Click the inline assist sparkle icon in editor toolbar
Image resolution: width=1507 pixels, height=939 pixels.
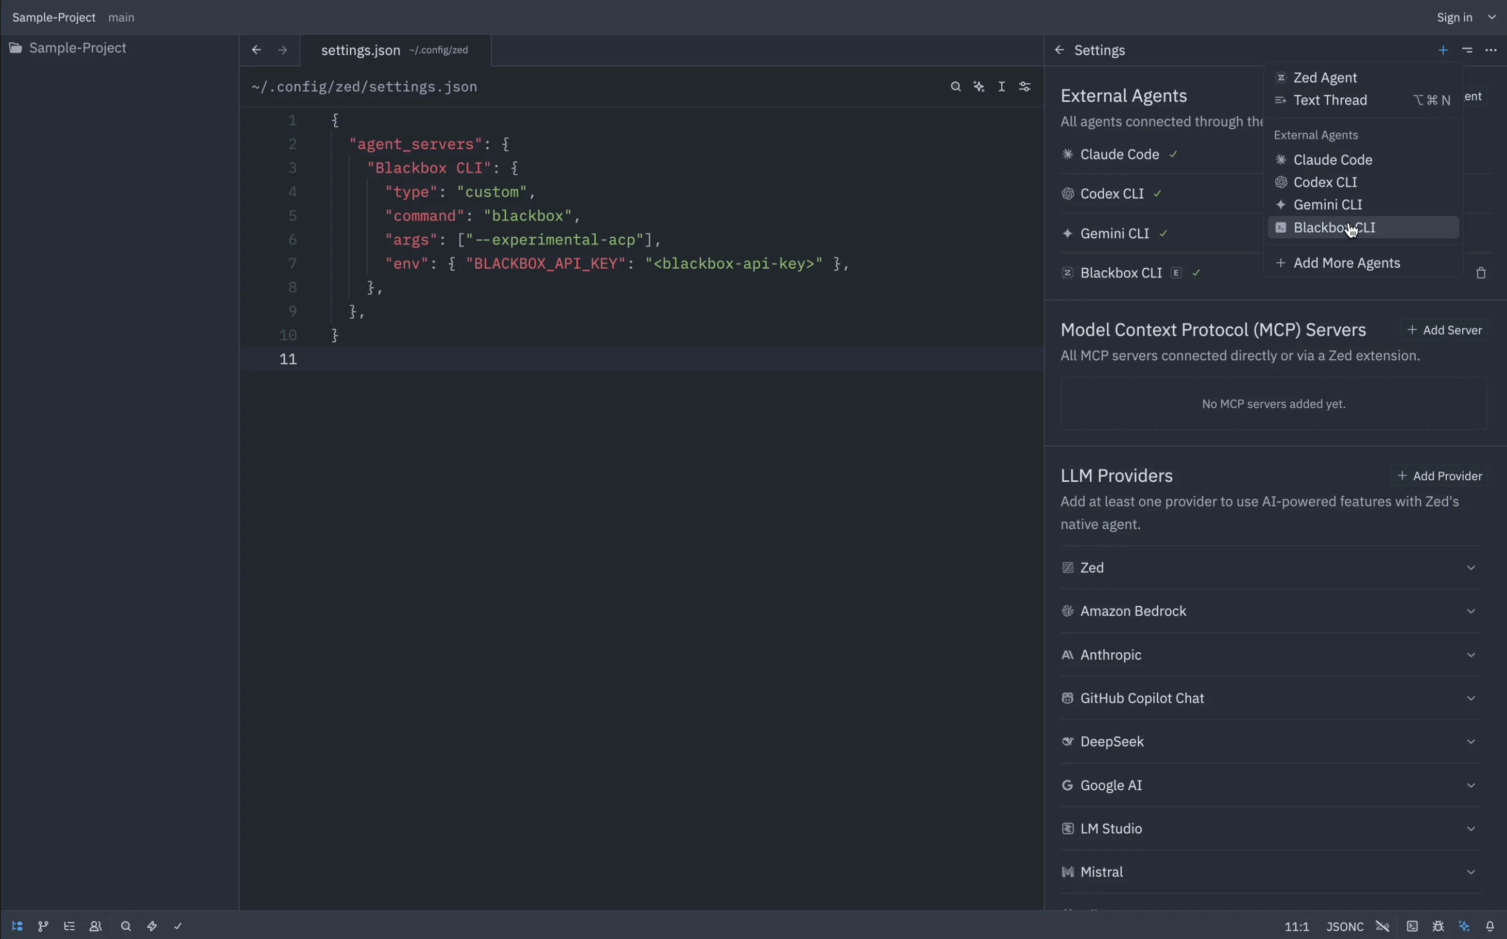[x=979, y=86]
